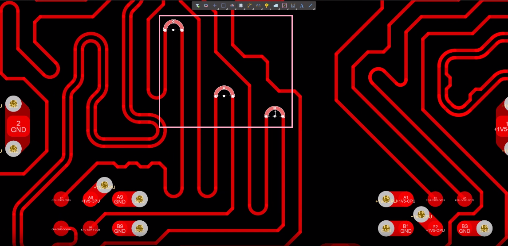Select the GND via beside pad A9

pos(140,199)
